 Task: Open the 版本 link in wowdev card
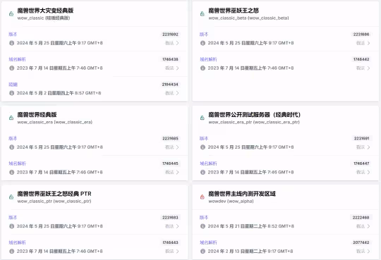(x=204, y=217)
